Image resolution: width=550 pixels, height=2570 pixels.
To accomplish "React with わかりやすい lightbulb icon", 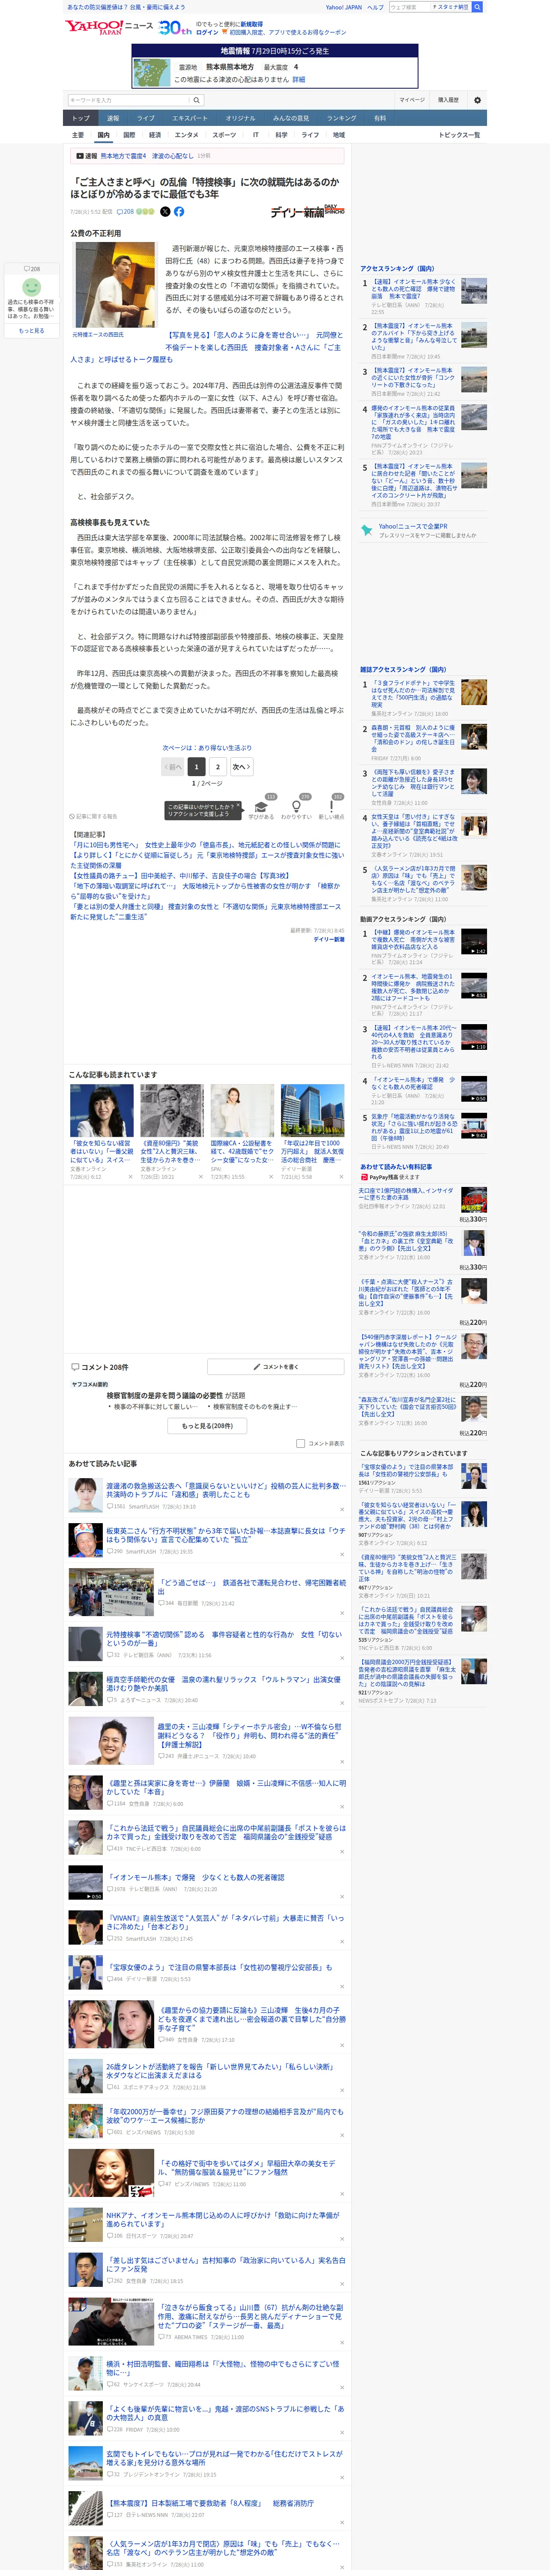I will [296, 807].
